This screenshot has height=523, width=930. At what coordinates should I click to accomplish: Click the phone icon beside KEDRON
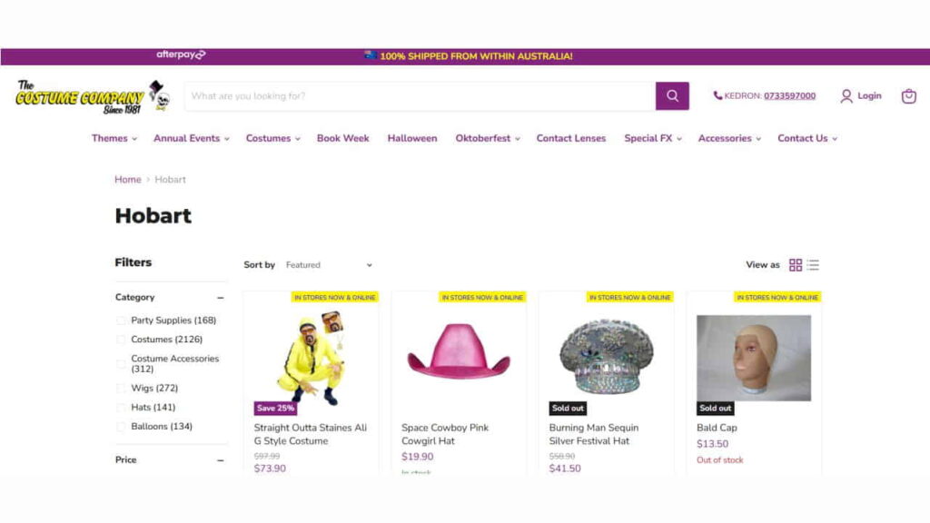click(x=717, y=95)
